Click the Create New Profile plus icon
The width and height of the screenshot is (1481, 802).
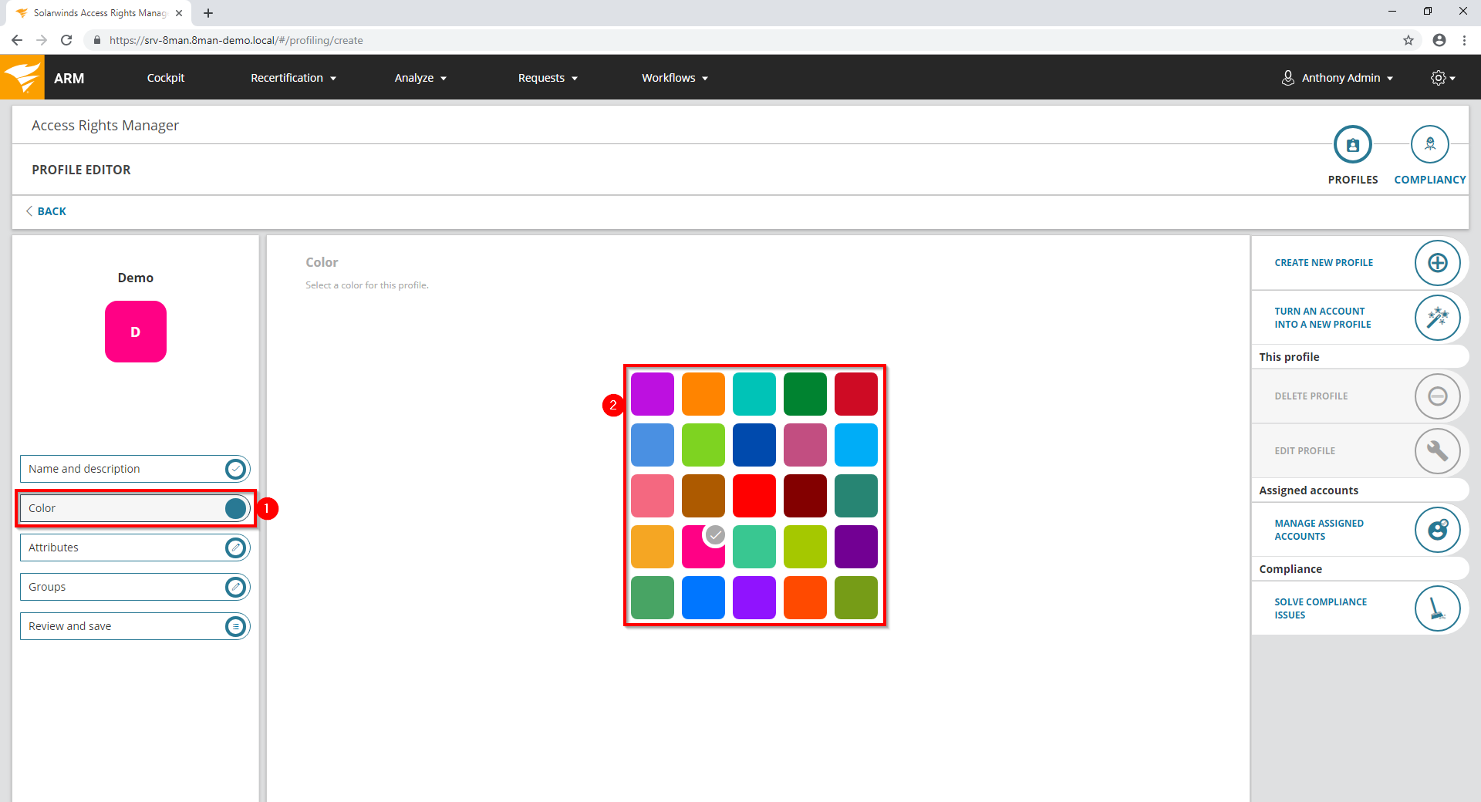(1437, 263)
